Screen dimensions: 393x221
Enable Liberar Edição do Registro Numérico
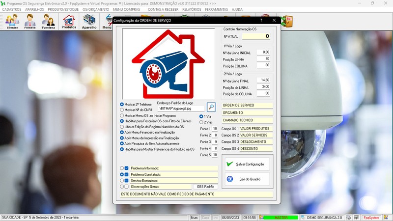(122, 127)
